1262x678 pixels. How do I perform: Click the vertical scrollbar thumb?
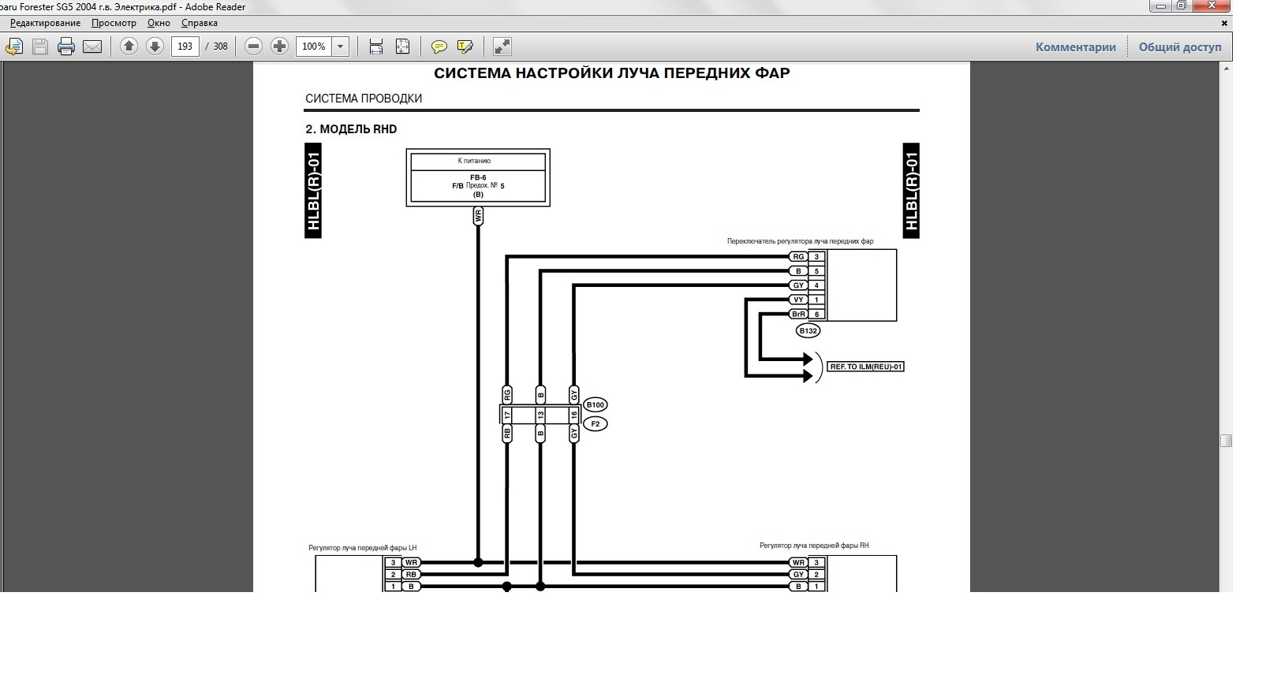point(1226,441)
